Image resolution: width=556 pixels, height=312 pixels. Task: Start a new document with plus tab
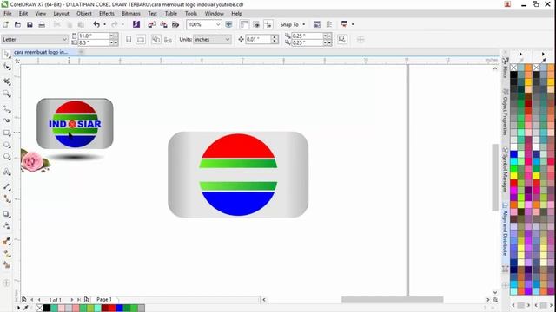click(x=81, y=52)
